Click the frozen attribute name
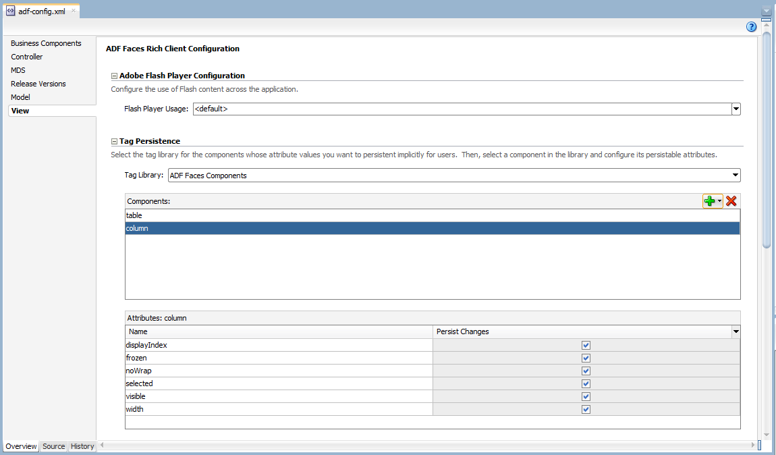 tap(136, 358)
